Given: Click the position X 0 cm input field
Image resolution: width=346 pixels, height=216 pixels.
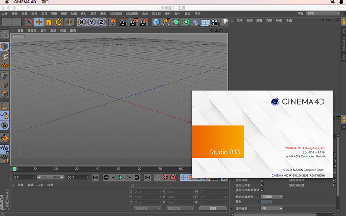Looking at the screenshot, I should tap(147, 191).
